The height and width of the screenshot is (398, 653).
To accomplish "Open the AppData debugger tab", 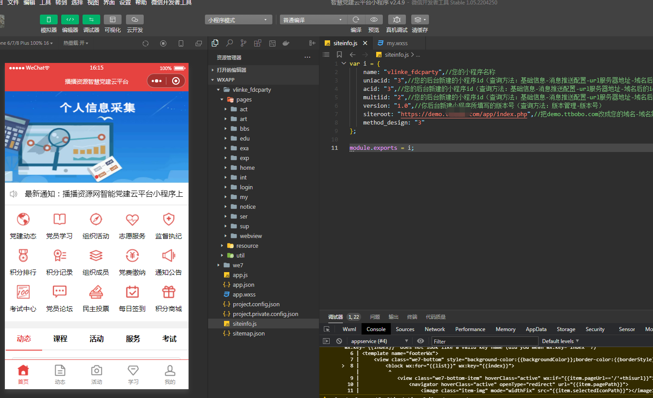I will pos(536,329).
